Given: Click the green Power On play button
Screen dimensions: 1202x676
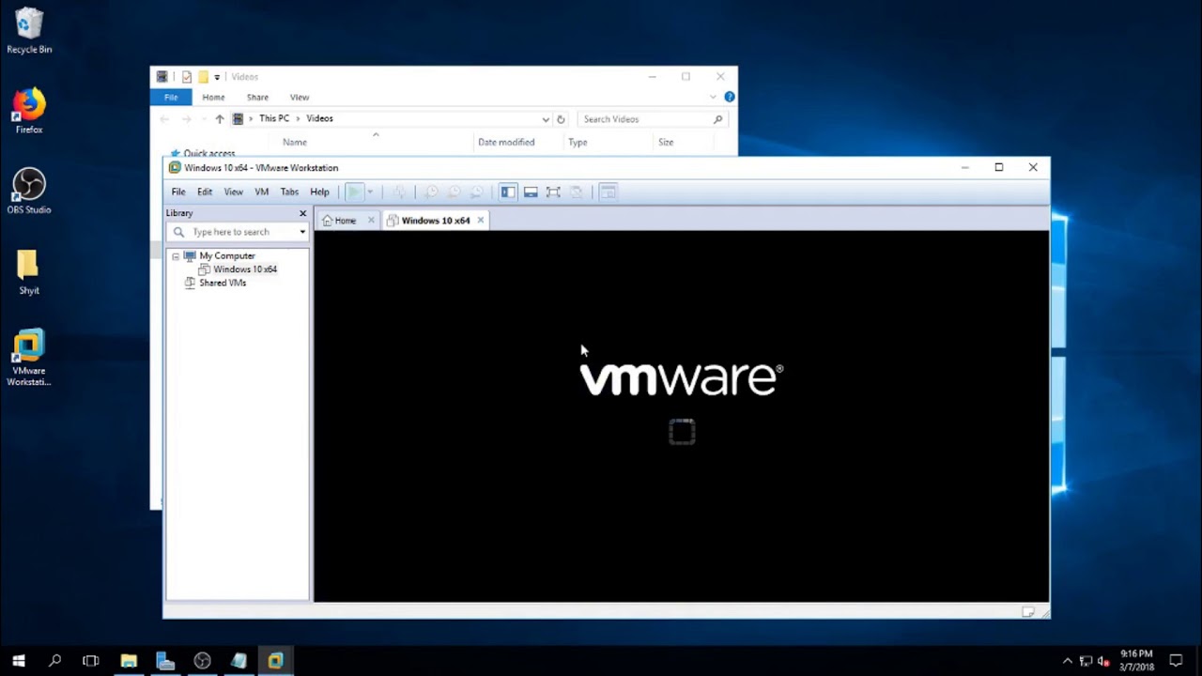Looking at the screenshot, I should click(x=354, y=192).
